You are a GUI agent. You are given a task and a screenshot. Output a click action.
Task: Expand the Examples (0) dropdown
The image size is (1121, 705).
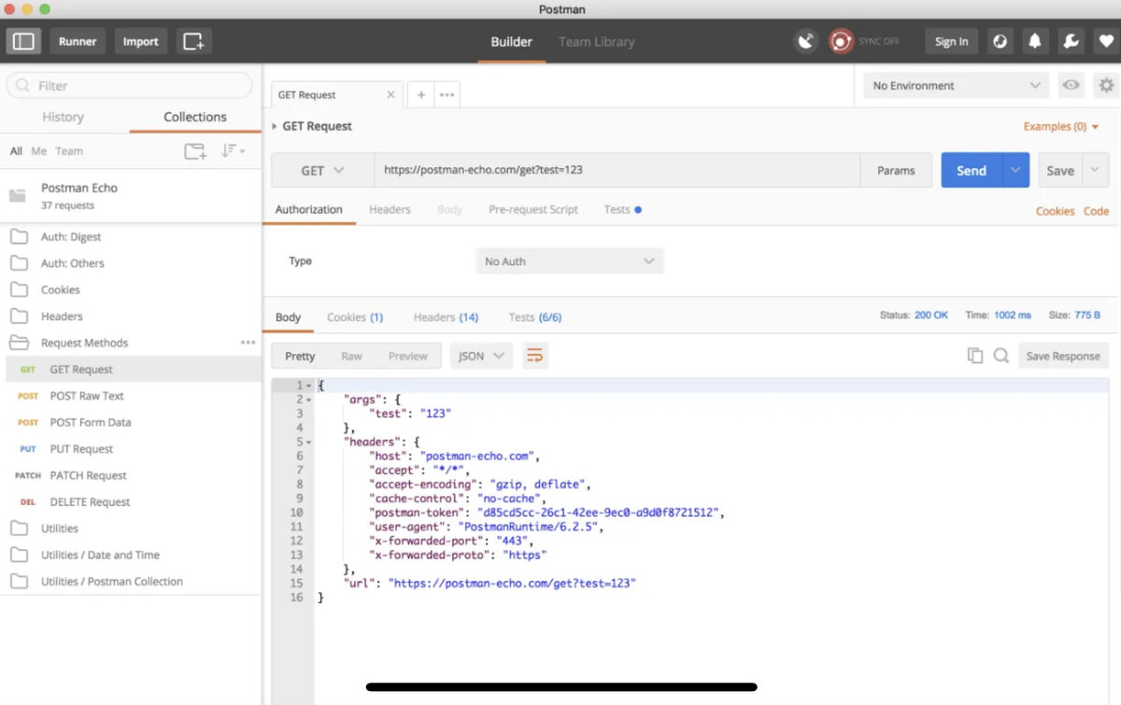pyautogui.click(x=1061, y=126)
